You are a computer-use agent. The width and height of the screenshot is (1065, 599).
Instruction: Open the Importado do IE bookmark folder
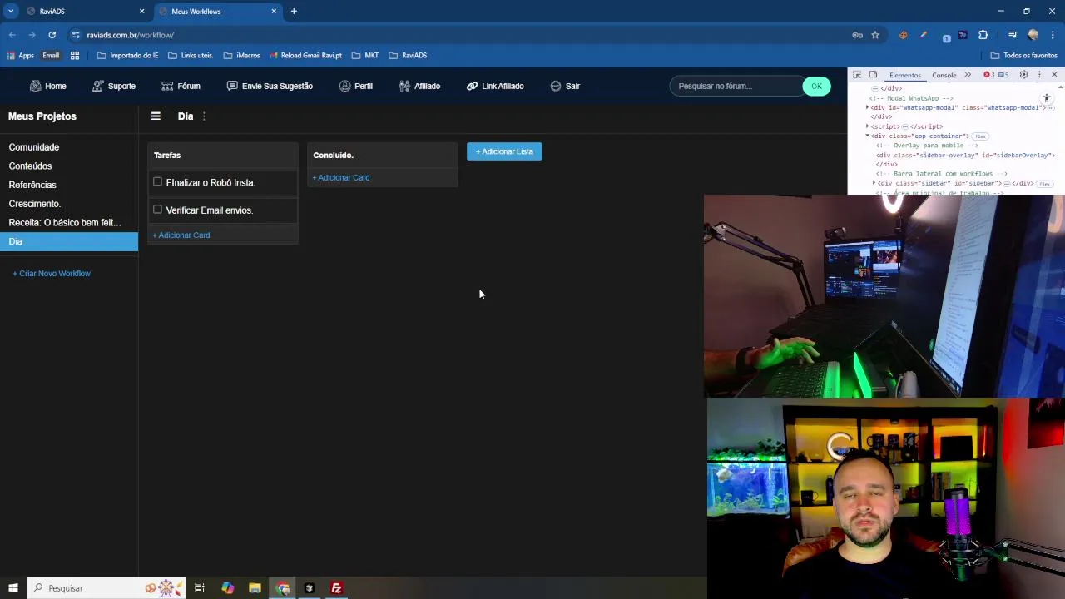127,56
